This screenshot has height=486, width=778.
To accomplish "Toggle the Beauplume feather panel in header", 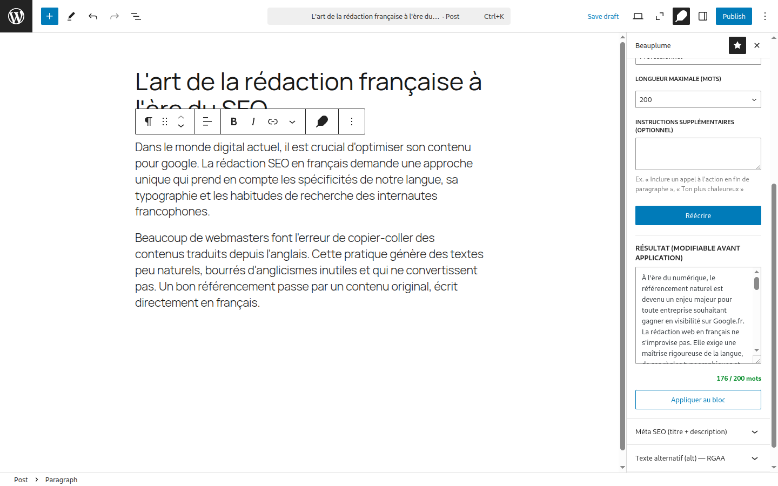I will pyautogui.click(x=681, y=16).
